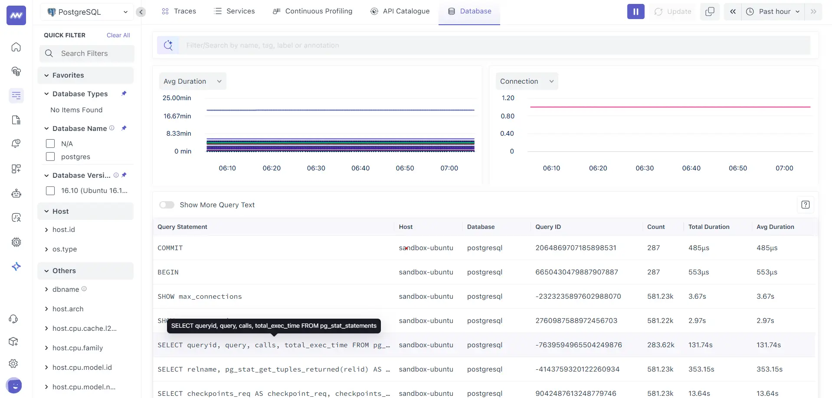Click Clear All to reset quick filters
This screenshot has width=832, height=398.
tap(118, 35)
